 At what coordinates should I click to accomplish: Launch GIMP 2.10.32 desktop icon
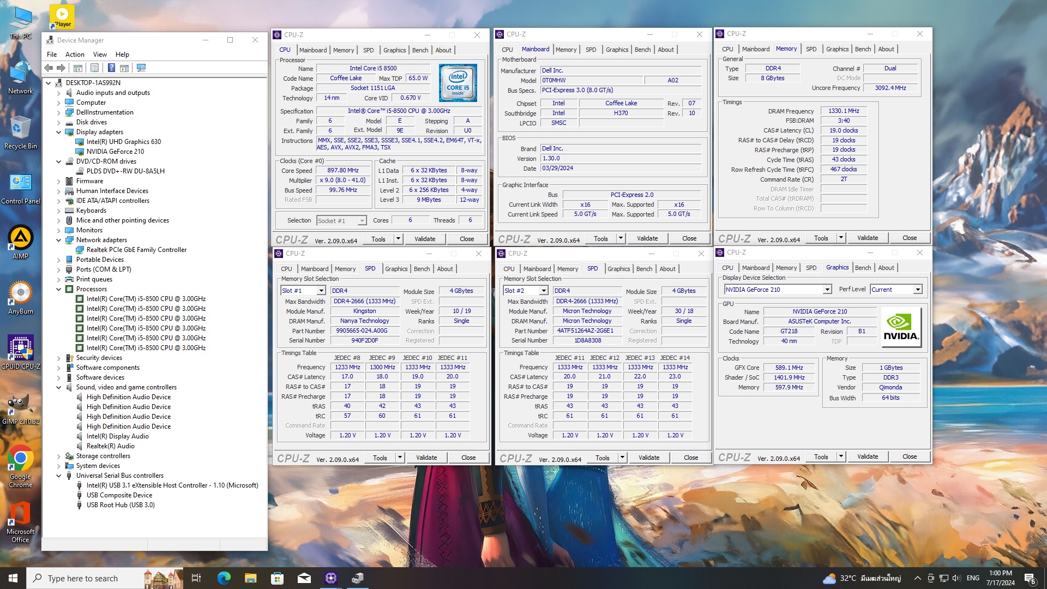coord(21,408)
